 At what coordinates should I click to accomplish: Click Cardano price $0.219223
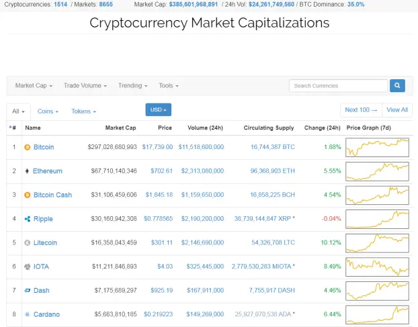tap(158, 314)
